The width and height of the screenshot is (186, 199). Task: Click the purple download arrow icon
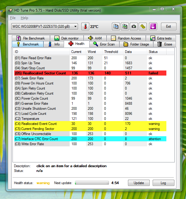[x=153, y=27]
